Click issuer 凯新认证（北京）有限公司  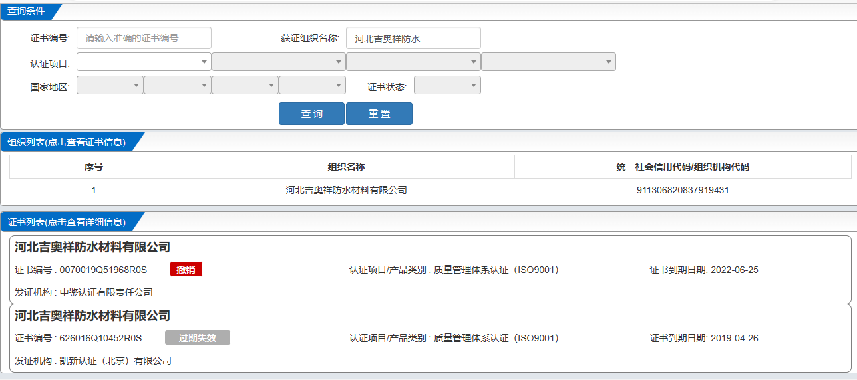116,361
